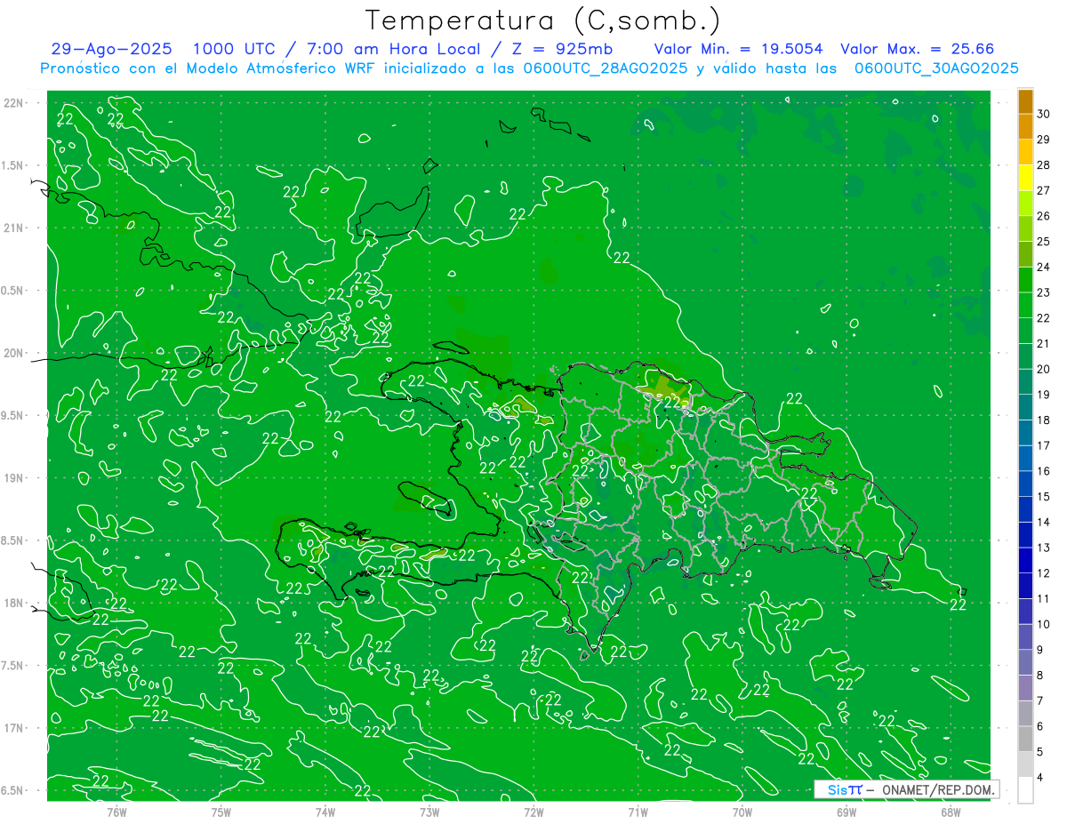Click the legend scale label 15
The width and height of the screenshot is (1067, 824).
[x=1044, y=497]
